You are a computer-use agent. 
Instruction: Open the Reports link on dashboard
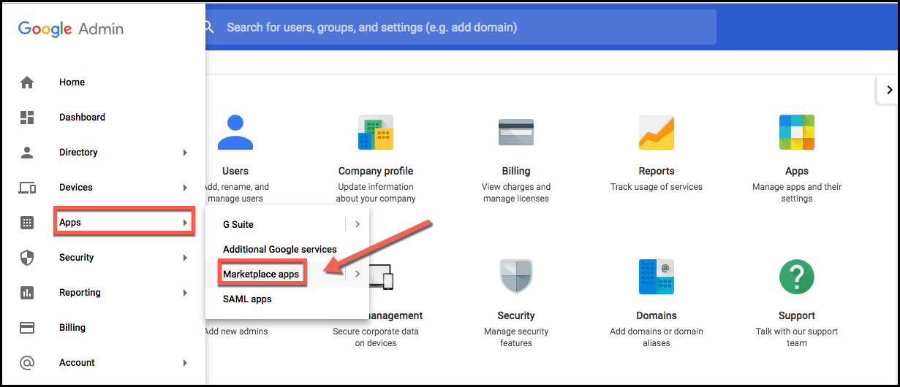(657, 171)
